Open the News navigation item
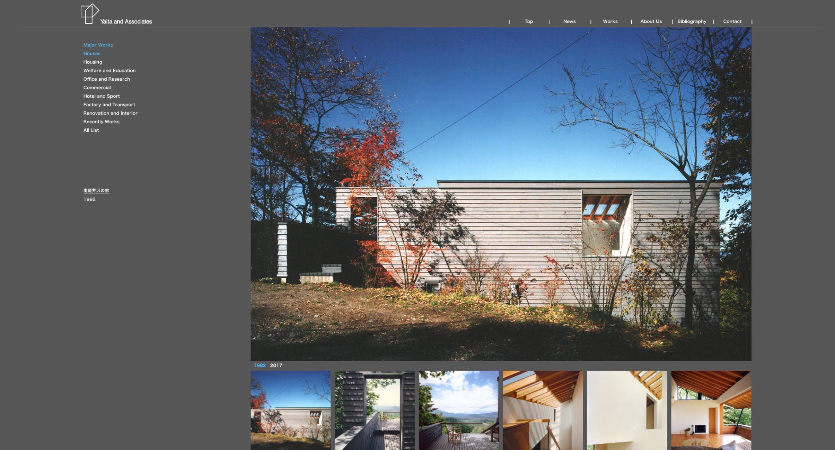The height and width of the screenshot is (450, 835). [569, 21]
